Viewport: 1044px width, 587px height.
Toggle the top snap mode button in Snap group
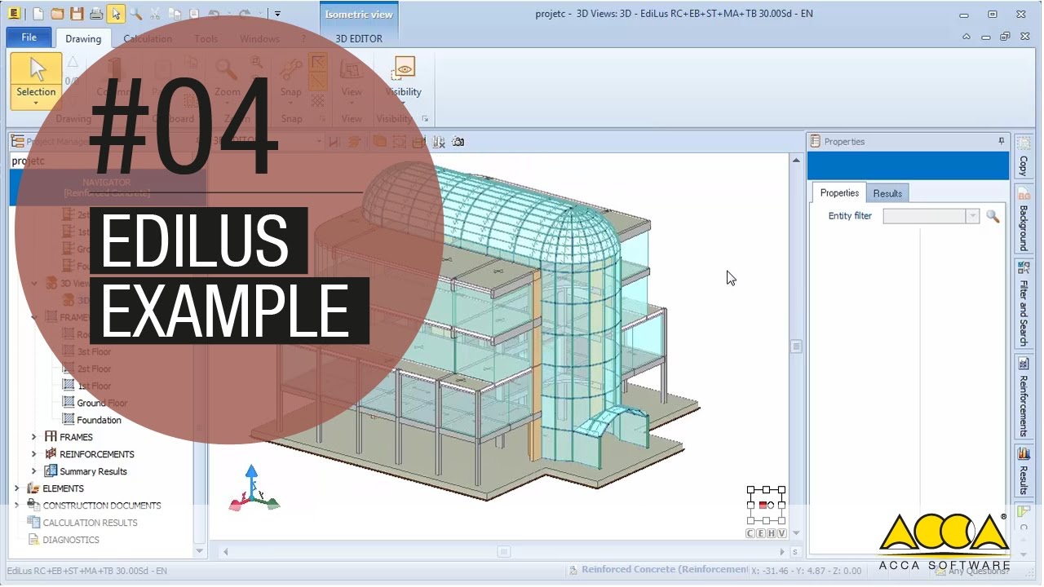(x=318, y=63)
